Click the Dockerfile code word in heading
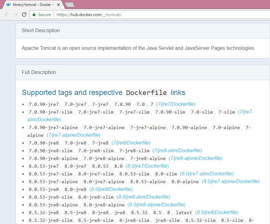 [146, 93]
